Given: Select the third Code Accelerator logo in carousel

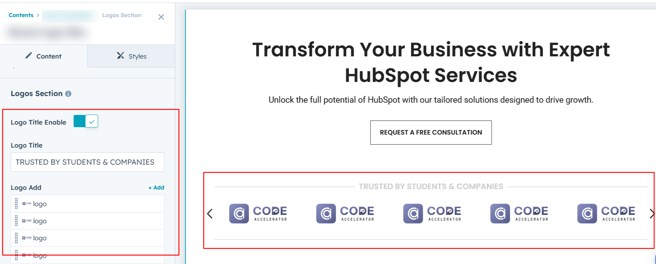Looking at the screenshot, I should pos(432,214).
